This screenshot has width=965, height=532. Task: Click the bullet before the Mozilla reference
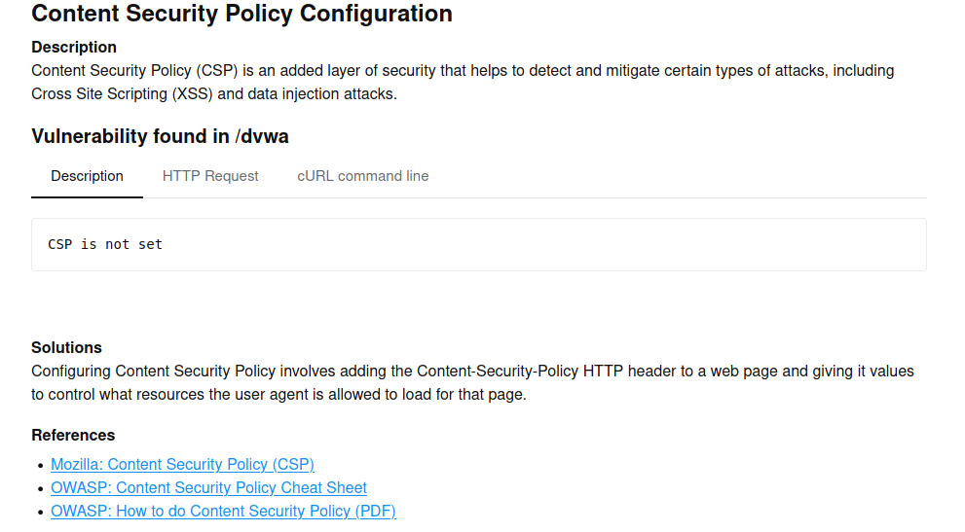pyautogui.click(x=41, y=466)
